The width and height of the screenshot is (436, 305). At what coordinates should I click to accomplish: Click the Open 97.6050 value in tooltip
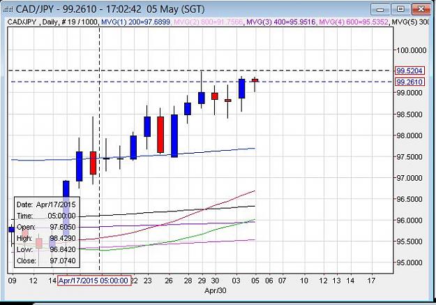click(63, 227)
